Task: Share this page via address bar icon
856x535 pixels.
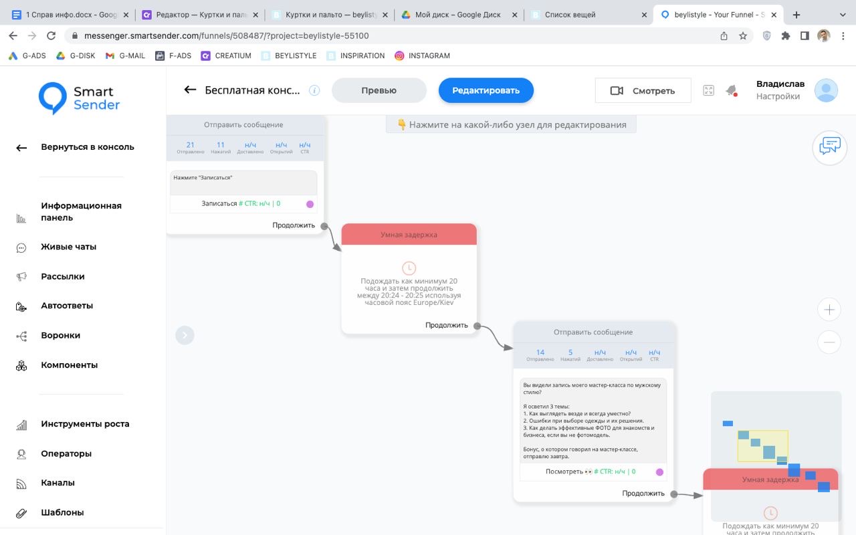Action: (x=724, y=36)
